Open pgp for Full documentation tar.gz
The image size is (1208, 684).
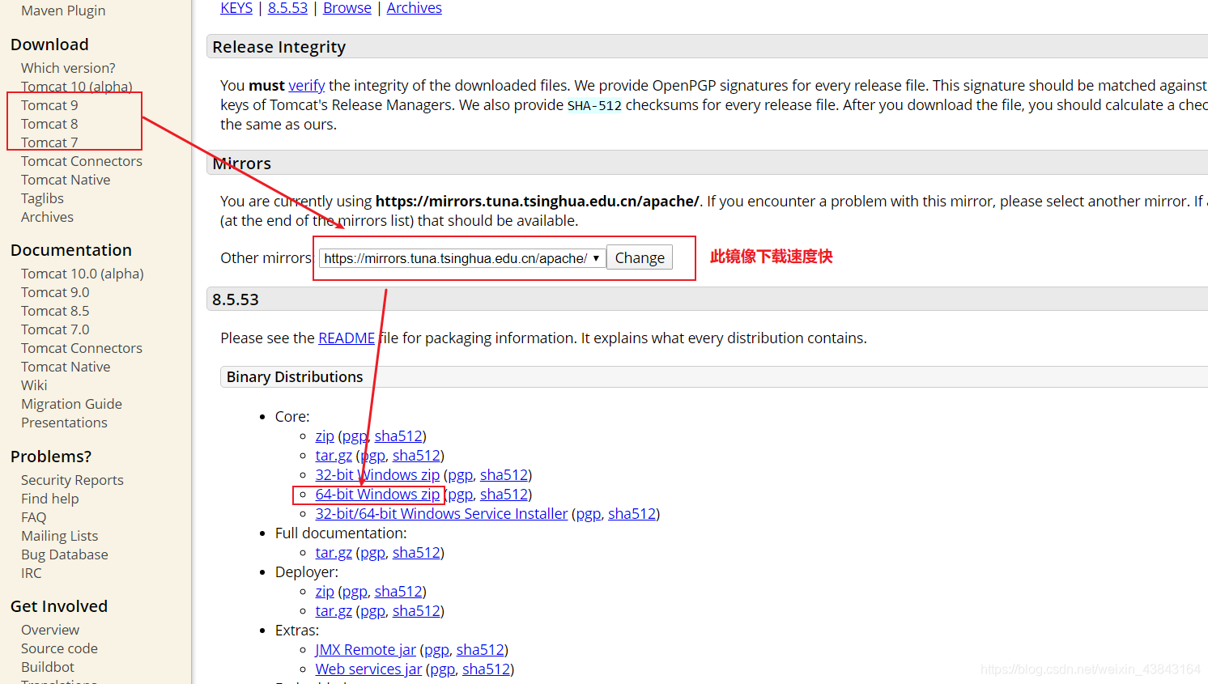372,553
